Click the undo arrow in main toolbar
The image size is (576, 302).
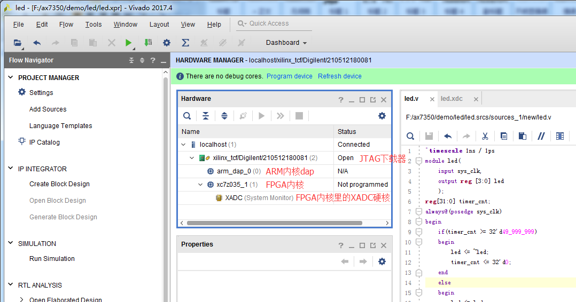[37, 43]
